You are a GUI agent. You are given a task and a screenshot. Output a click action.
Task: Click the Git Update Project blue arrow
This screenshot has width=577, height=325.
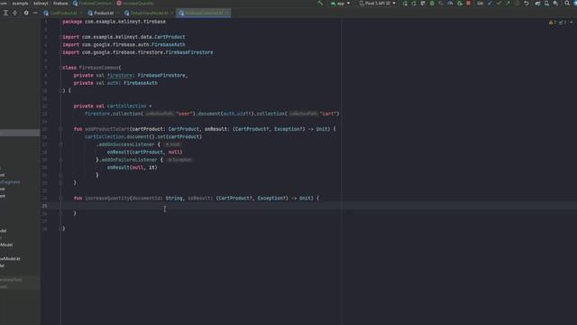(490, 4)
